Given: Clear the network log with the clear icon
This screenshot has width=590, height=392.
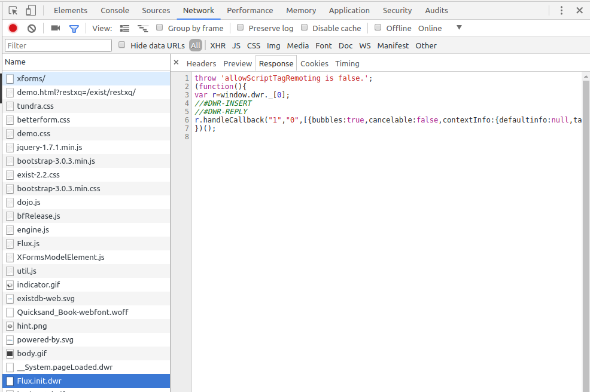Looking at the screenshot, I should 32,28.
